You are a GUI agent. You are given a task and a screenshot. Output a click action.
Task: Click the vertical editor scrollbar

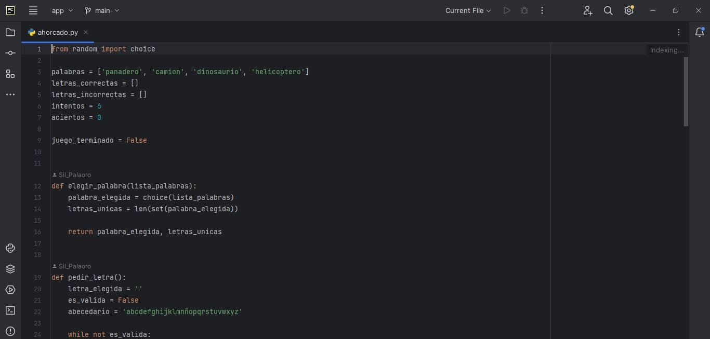686,92
